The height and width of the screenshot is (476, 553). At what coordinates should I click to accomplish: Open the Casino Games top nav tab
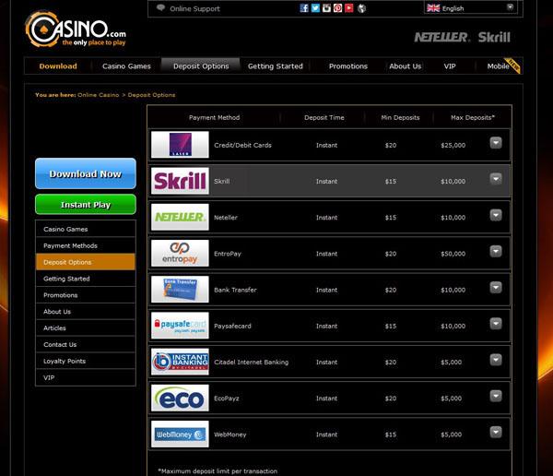coord(126,66)
